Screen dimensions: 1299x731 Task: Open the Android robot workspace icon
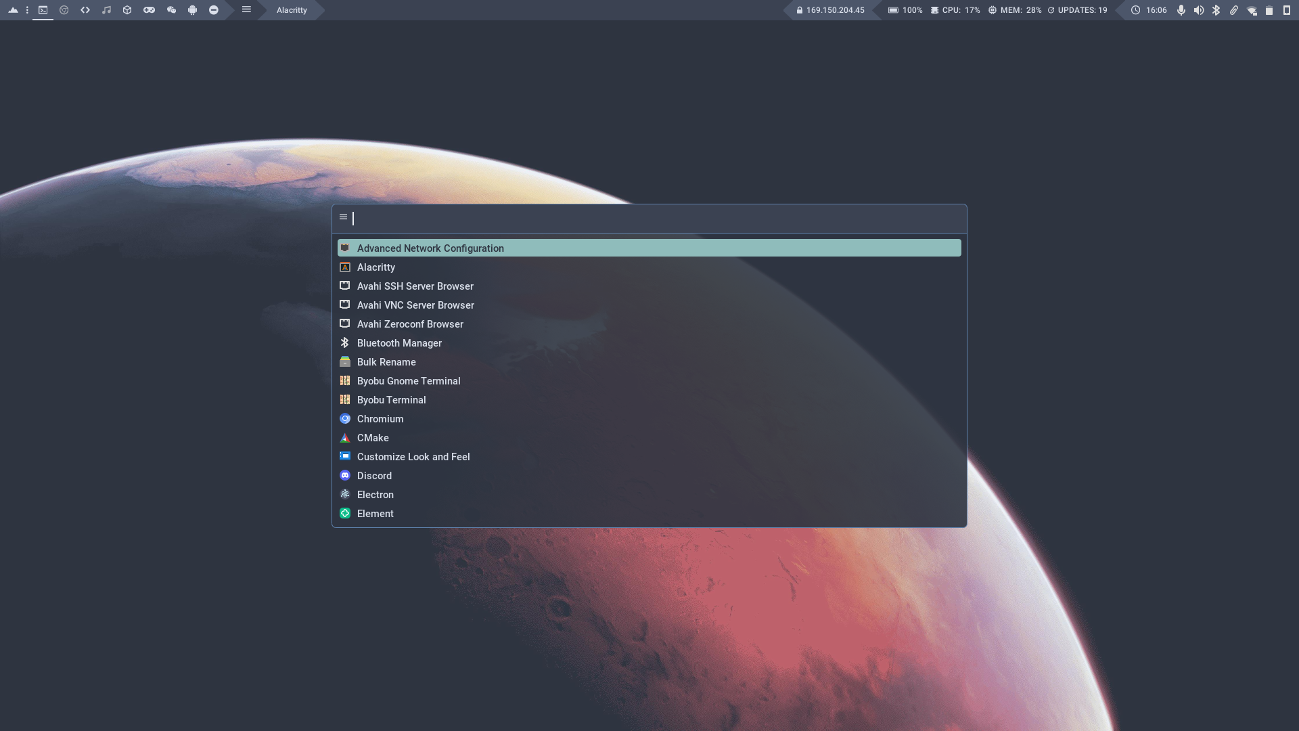tap(192, 10)
